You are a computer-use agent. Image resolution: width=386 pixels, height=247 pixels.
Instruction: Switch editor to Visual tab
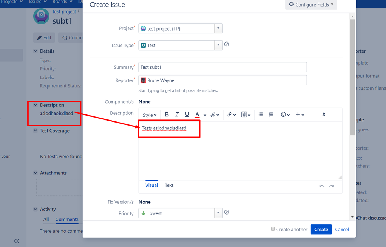pyautogui.click(x=151, y=185)
